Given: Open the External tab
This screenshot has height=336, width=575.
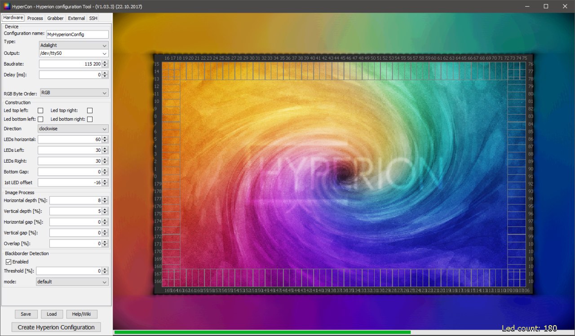Looking at the screenshot, I should coord(76,18).
